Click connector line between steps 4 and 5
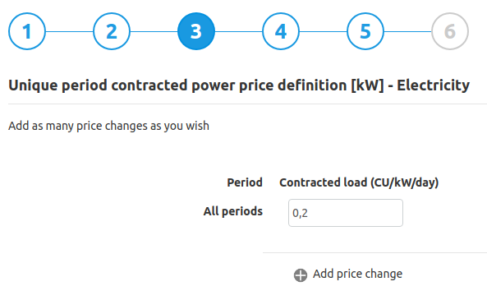Image resolution: width=487 pixels, height=300 pixels. [x=323, y=31]
